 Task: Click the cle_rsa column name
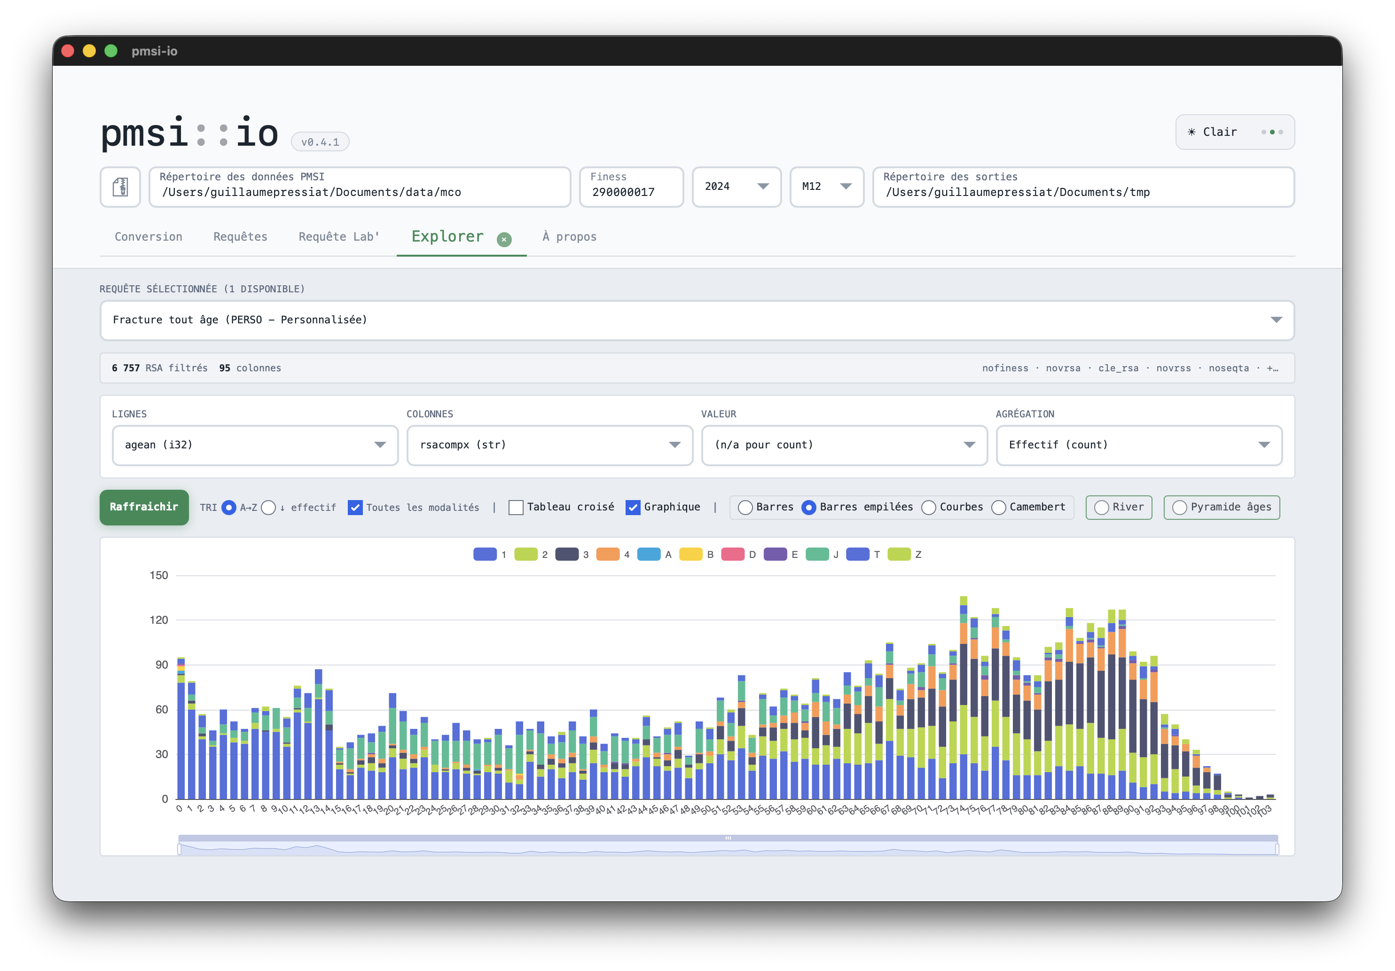click(1118, 368)
